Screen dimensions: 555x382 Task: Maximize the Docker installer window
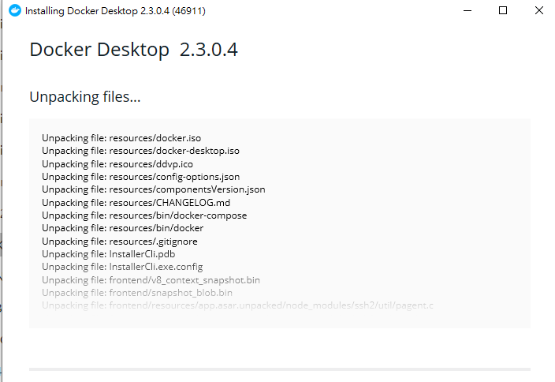coord(503,10)
